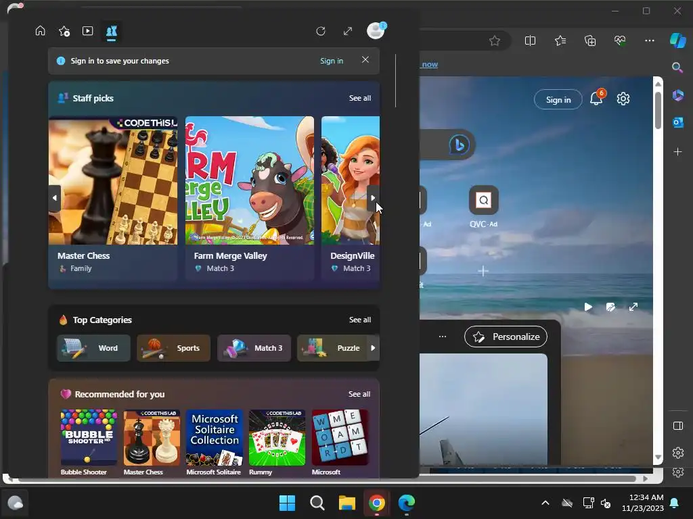693x519 pixels.
Task: Open the DesignVille game card
Action: [x=351, y=198]
